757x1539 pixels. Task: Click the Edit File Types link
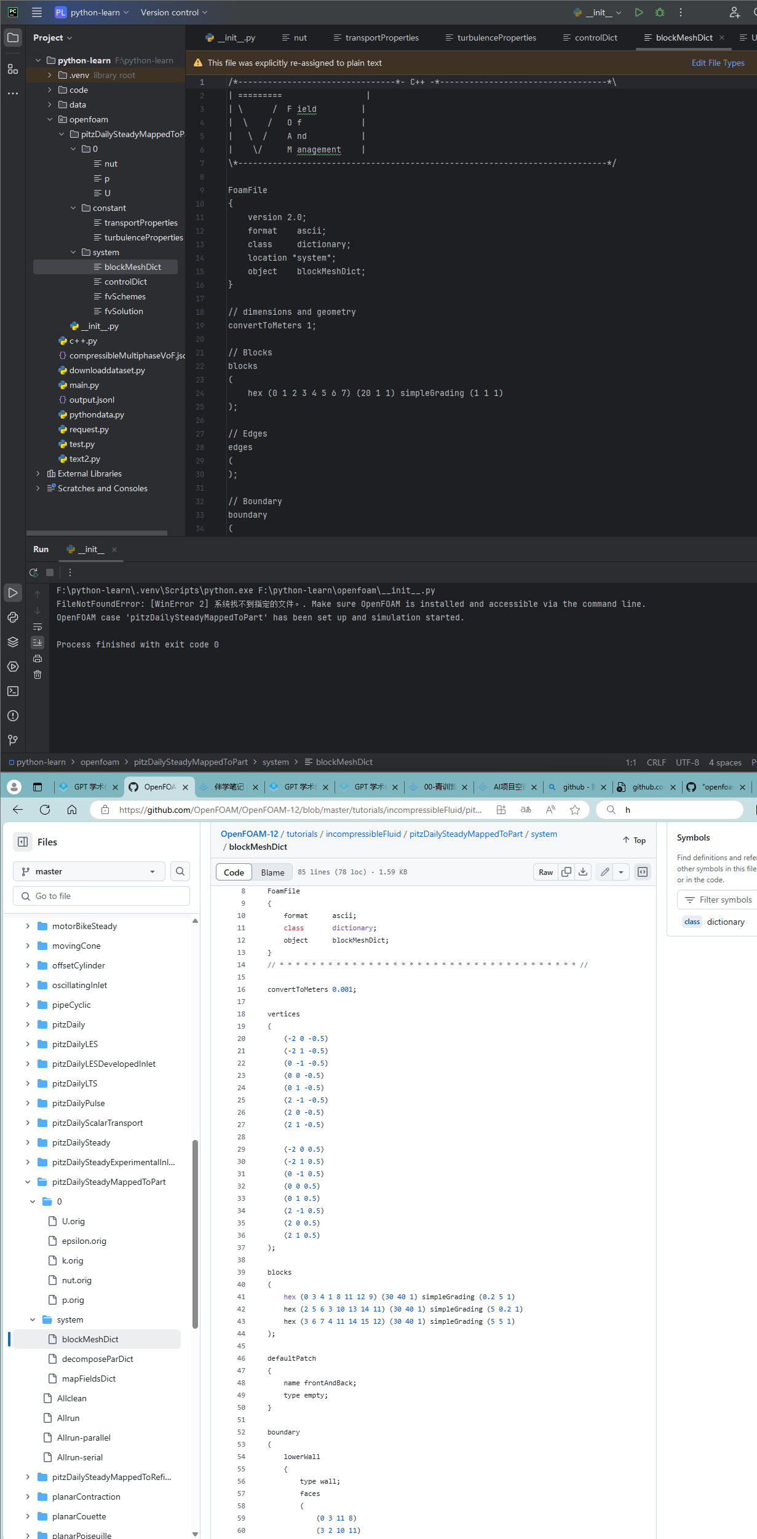tap(718, 63)
